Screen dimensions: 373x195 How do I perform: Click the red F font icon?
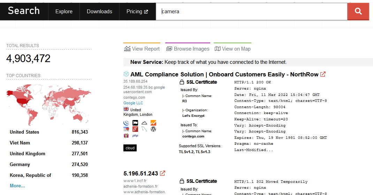(x=135, y=129)
